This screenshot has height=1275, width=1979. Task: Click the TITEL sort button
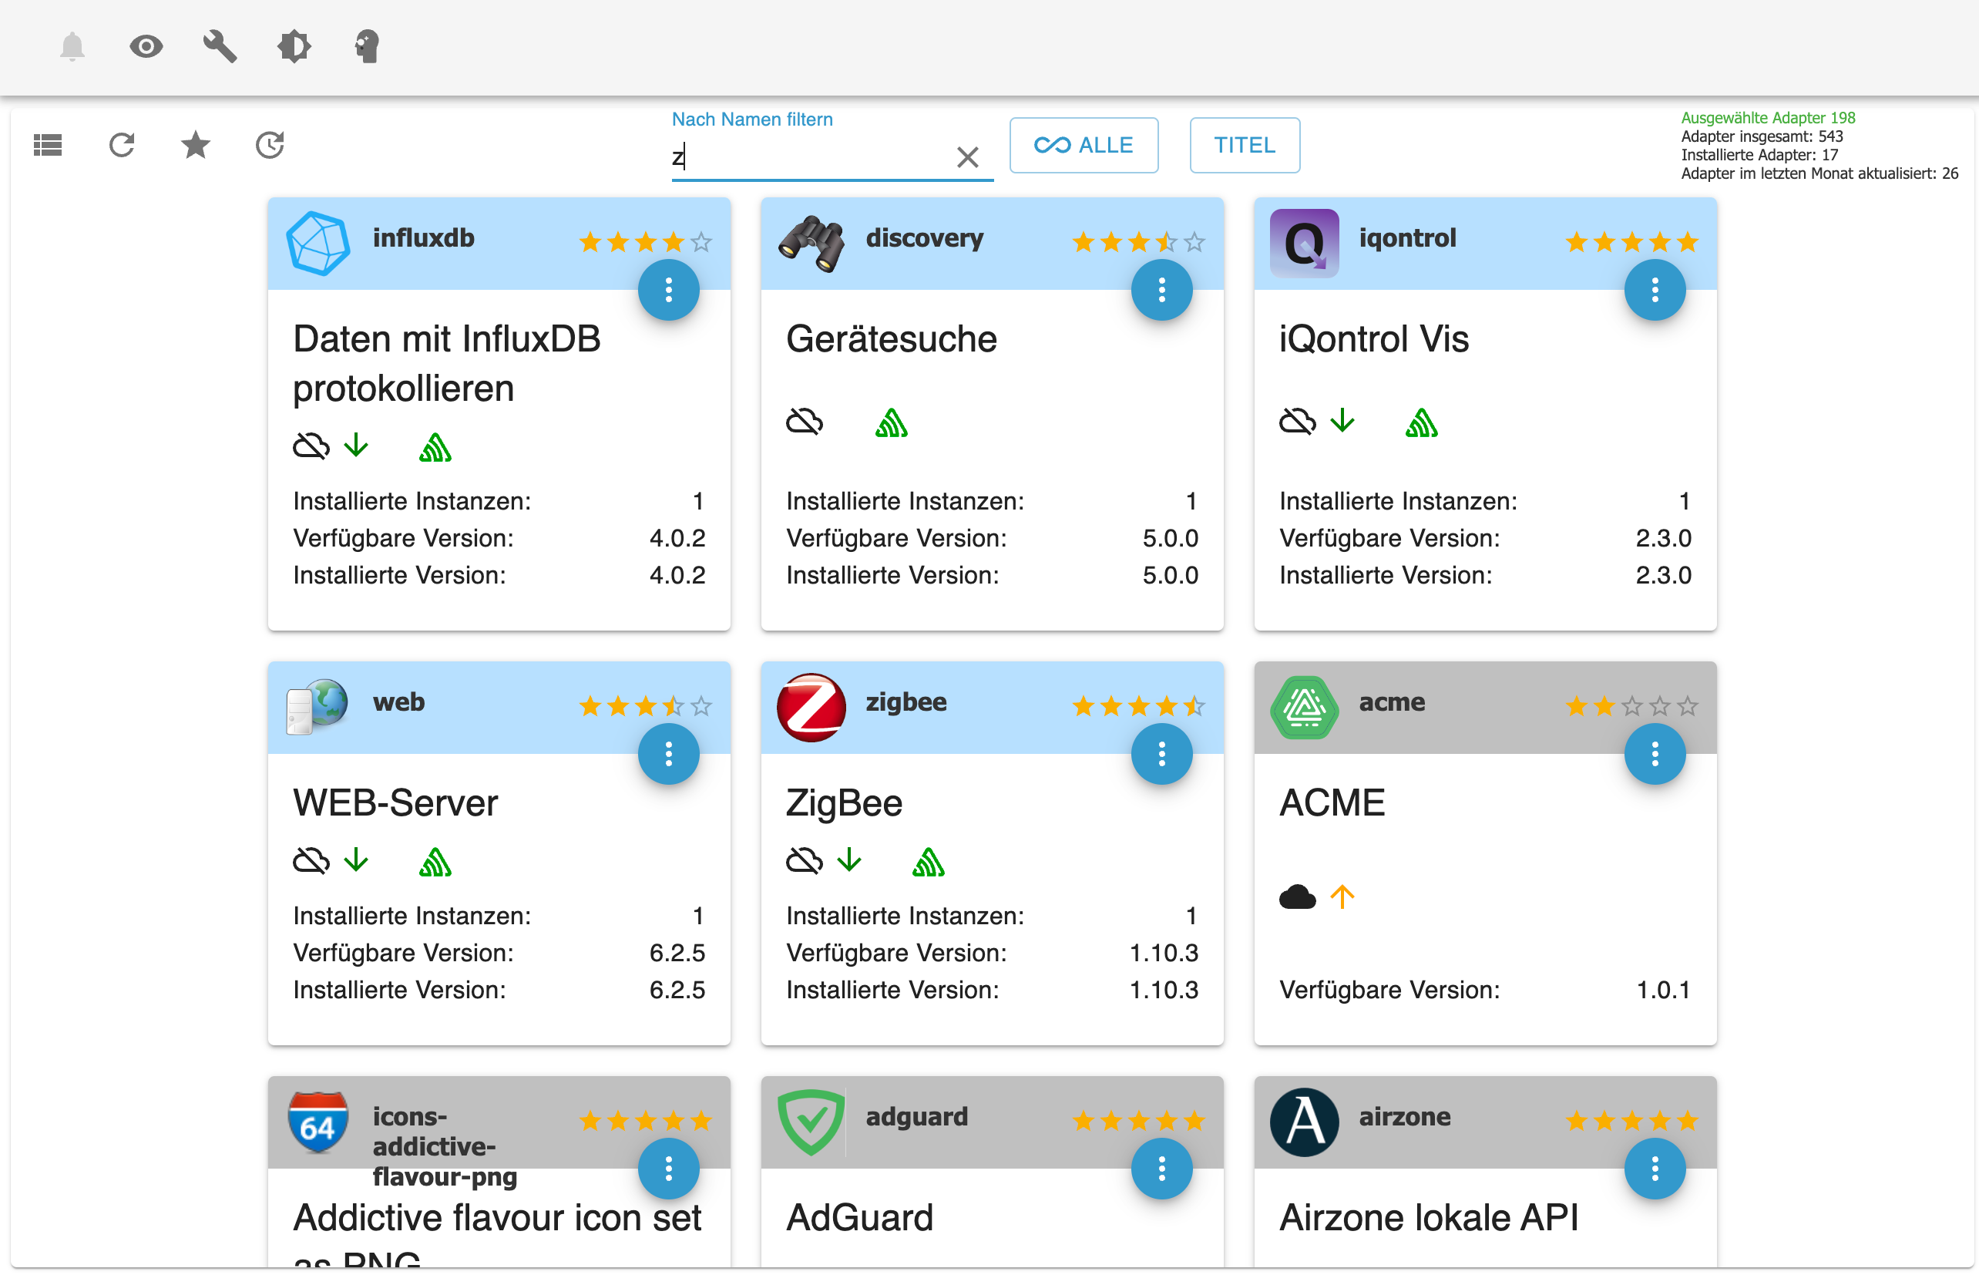(x=1244, y=146)
